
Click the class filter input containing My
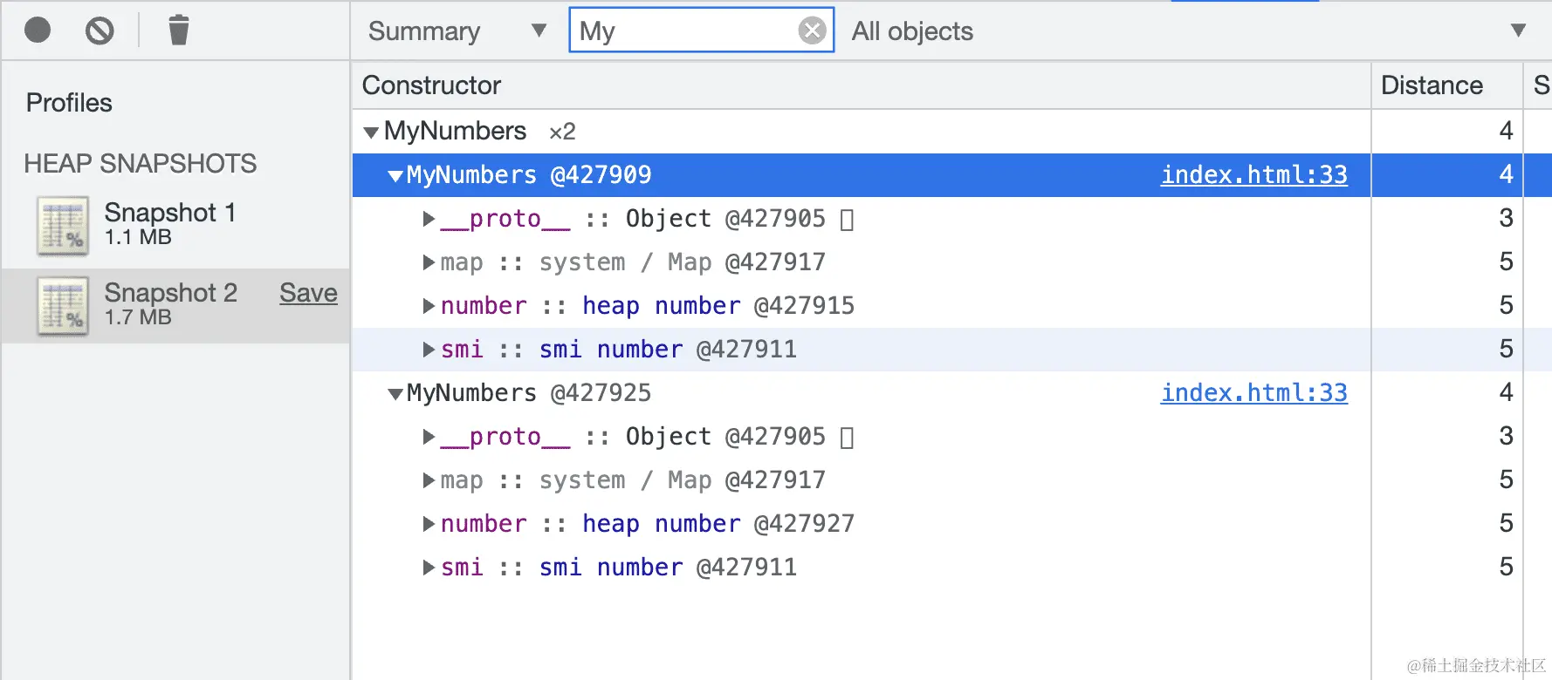[681, 31]
